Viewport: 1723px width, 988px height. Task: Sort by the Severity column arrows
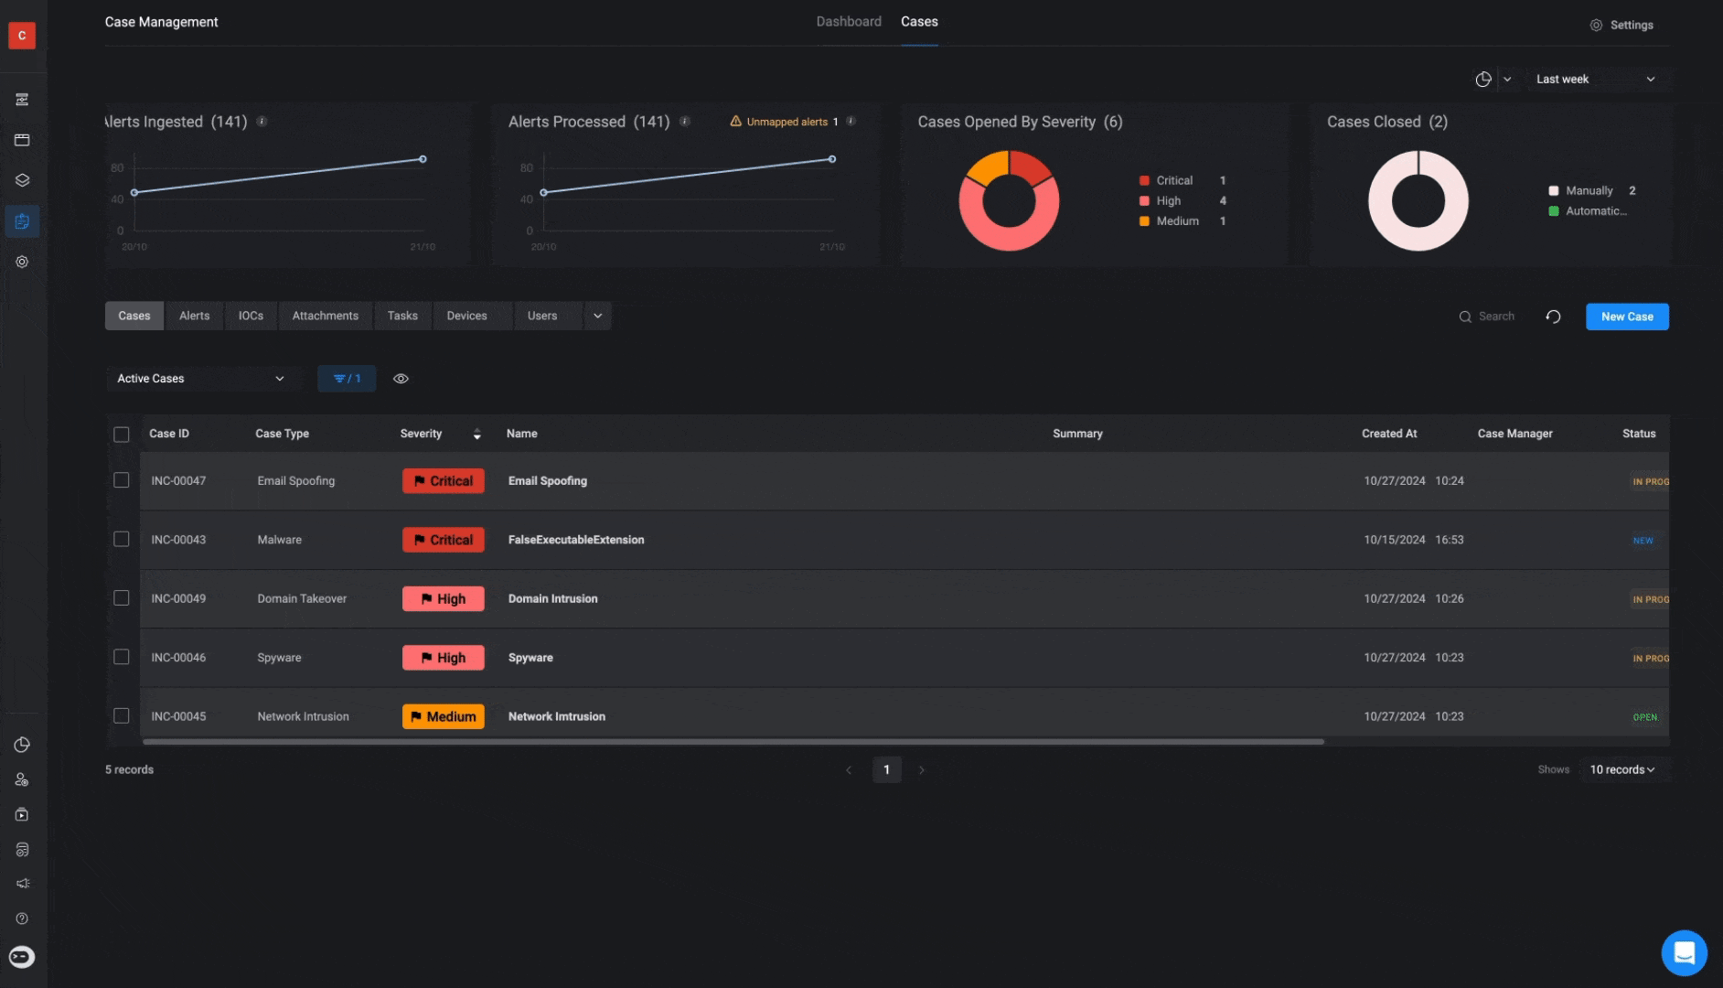(476, 435)
